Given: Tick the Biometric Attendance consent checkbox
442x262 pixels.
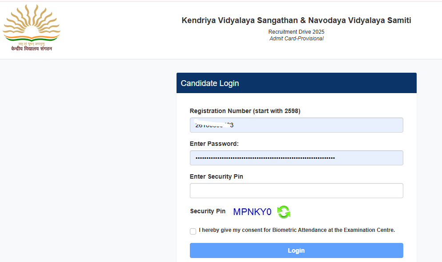Looking at the screenshot, I should point(193,231).
